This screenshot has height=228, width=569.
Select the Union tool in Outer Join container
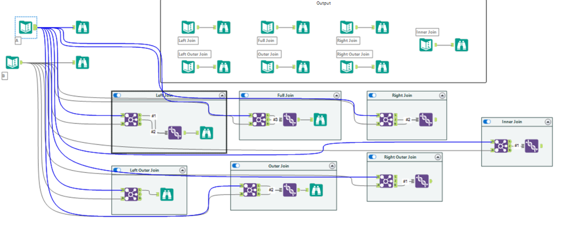click(289, 189)
